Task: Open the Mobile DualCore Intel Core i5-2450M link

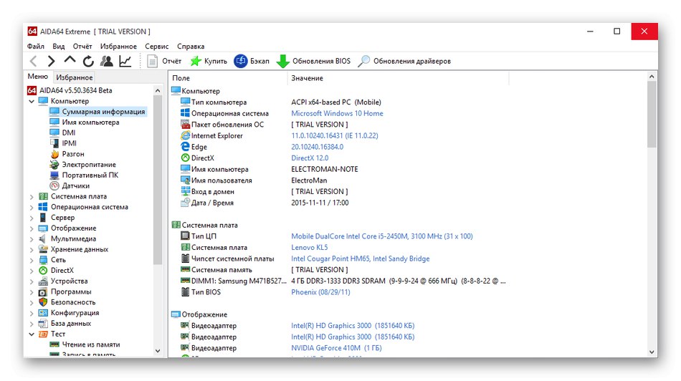Action: (382, 236)
